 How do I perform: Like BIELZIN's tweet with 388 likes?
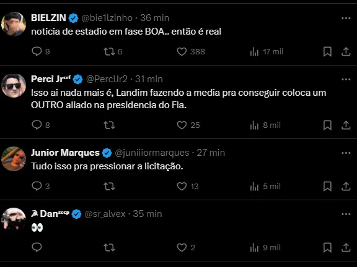[x=191, y=51]
